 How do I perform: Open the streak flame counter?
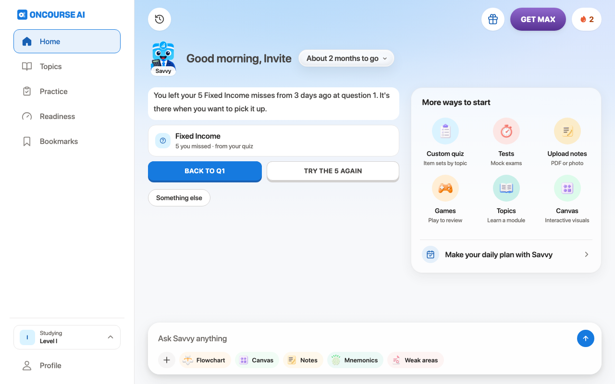587,19
